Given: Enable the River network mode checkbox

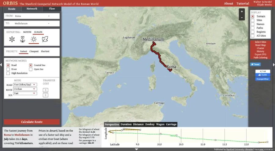Looking at the screenshot, I should pyautogui.click(x=8, y=69).
